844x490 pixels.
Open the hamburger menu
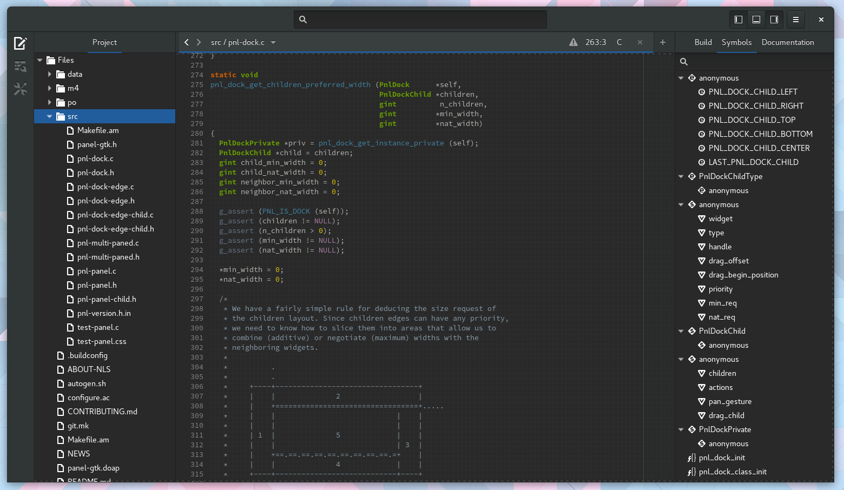point(795,19)
